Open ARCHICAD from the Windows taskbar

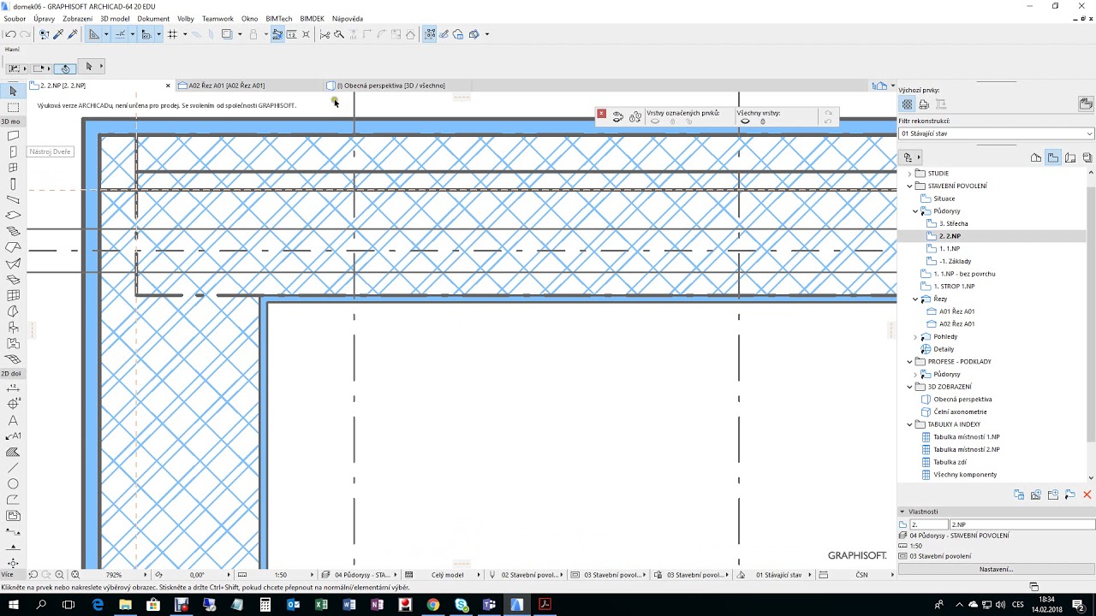(516, 605)
